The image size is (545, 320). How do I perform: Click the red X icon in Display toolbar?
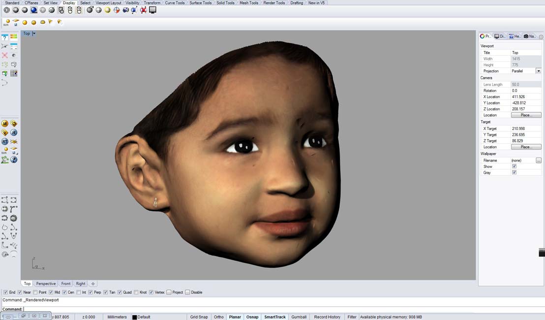coord(143,10)
